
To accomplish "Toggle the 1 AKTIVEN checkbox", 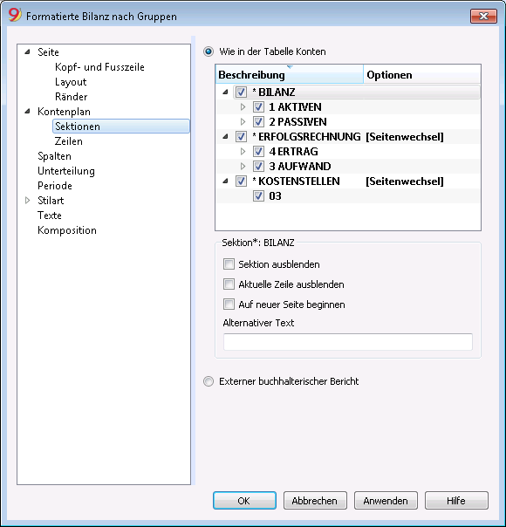I will (258, 106).
